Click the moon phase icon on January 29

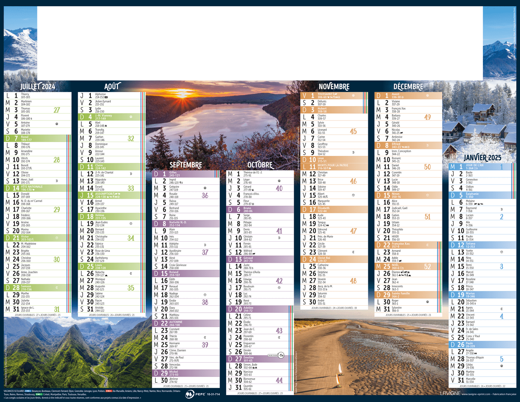(502, 366)
